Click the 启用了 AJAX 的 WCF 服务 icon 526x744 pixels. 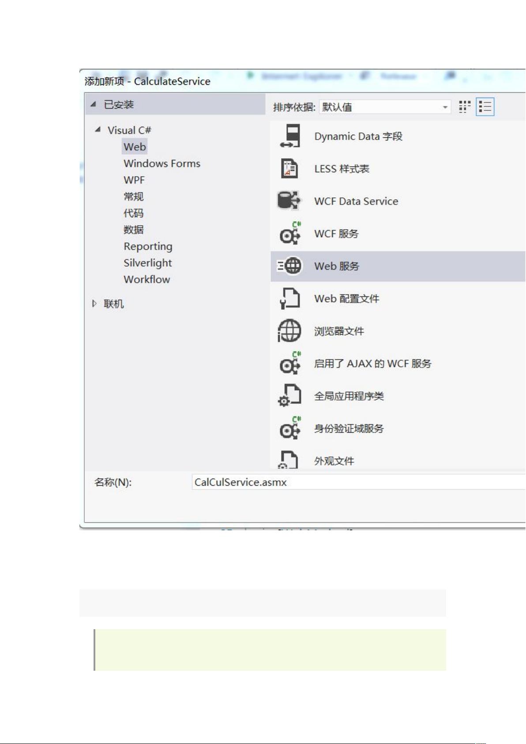coord(290,363)
